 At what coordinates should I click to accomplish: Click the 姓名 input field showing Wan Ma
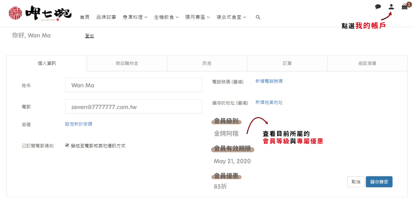click(x=134, y=85)
